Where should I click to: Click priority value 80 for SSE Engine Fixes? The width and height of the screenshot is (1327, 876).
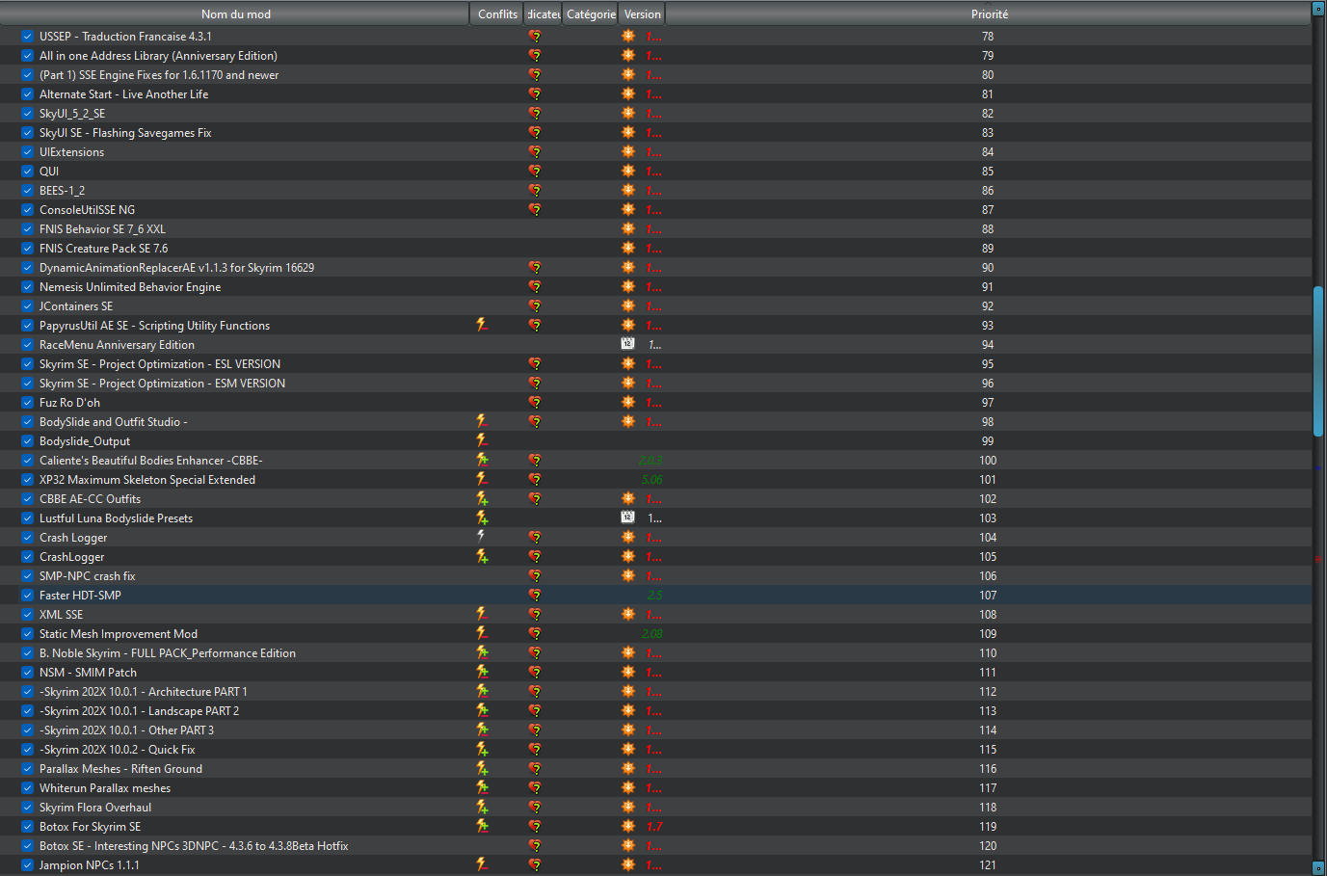988,74
